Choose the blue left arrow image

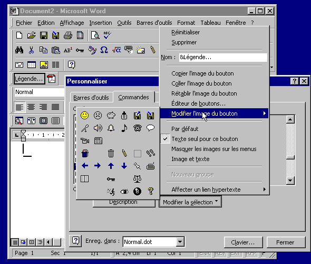pyautogui.click(x=85, y=166)
